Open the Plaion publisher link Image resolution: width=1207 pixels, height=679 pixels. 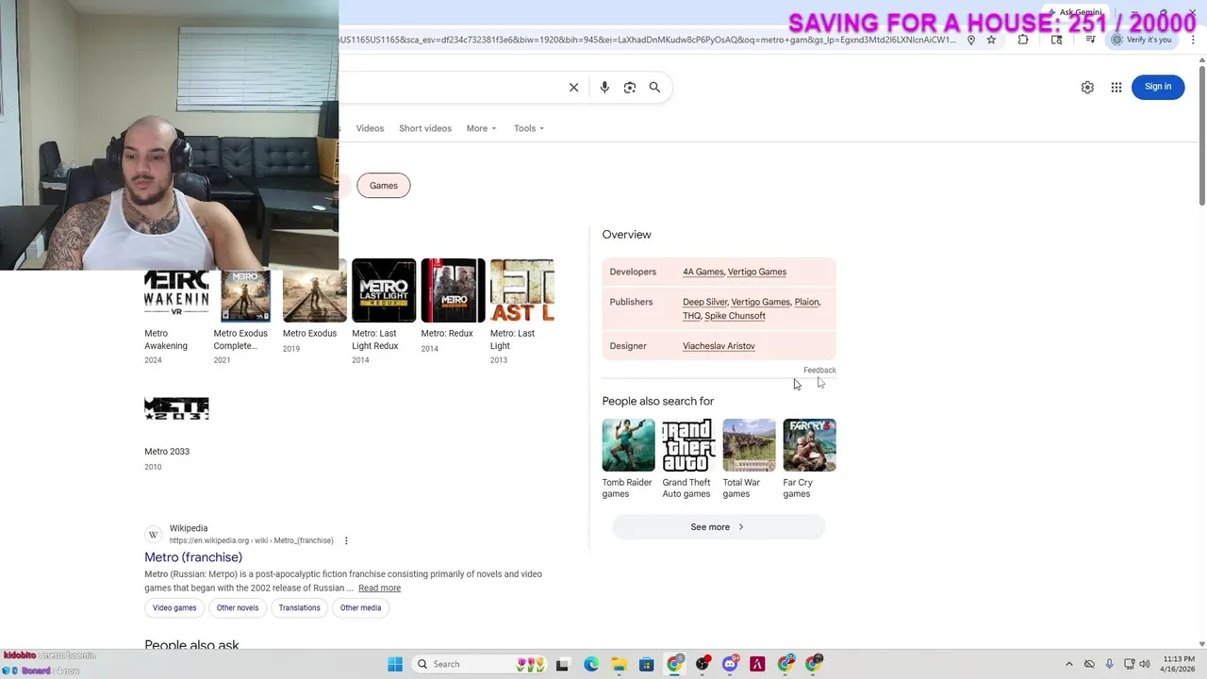tap(806, 302)
